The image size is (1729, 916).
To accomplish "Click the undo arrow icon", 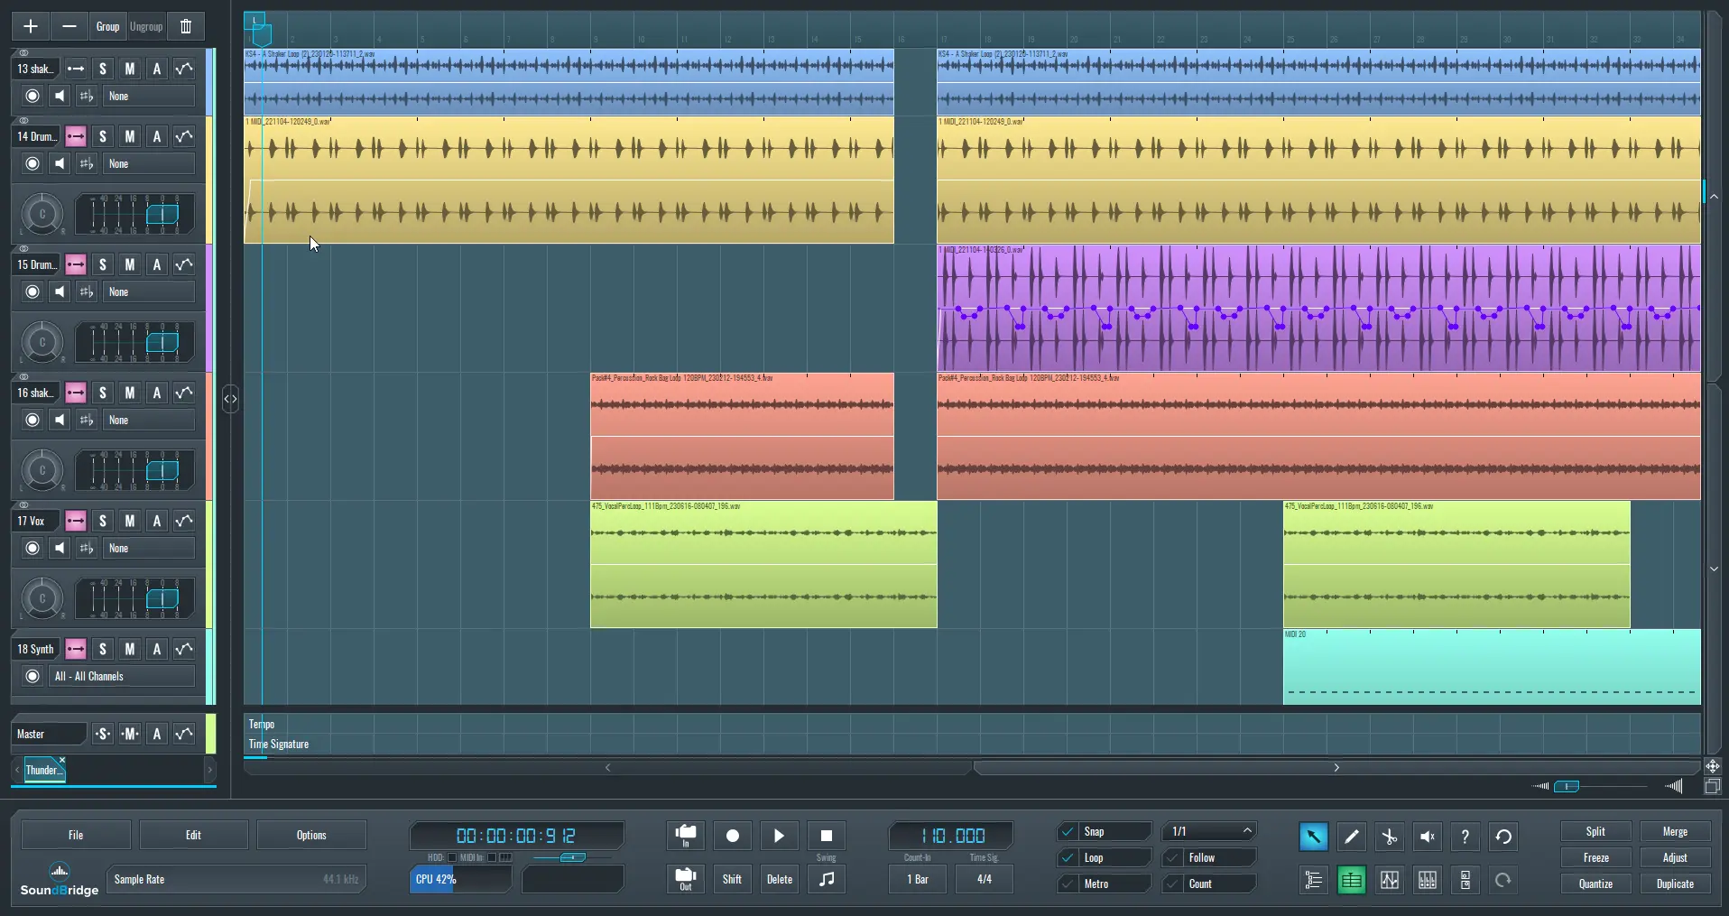I will (1503, 837).
